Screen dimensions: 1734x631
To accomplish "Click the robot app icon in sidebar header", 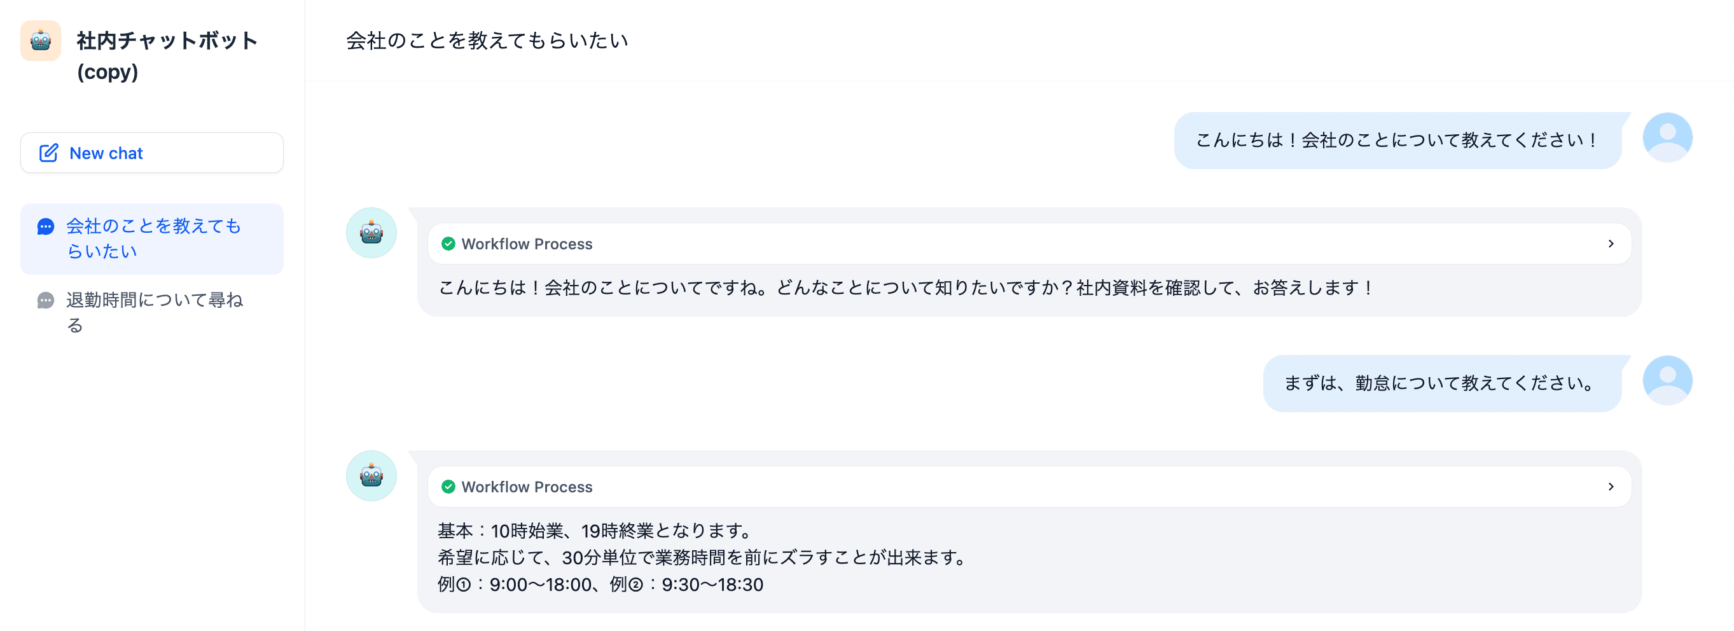I will (40, 41).
